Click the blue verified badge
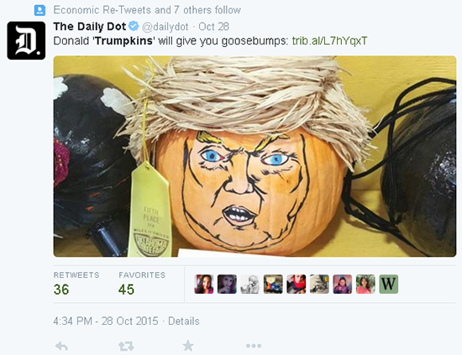This screenshot has width=462, height=355. point(134,26)
